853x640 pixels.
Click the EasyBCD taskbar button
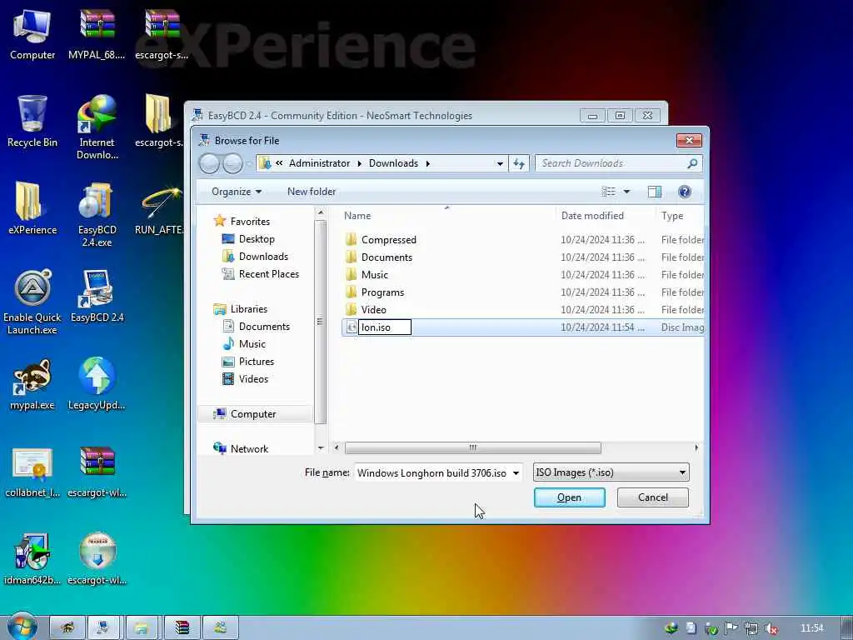102,628
